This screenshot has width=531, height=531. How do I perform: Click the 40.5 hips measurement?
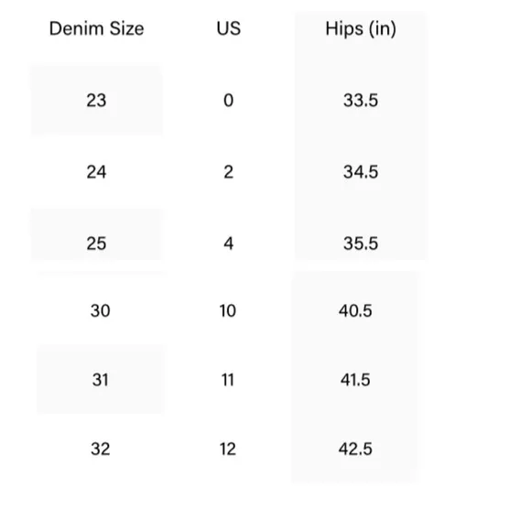click(355, 310)
